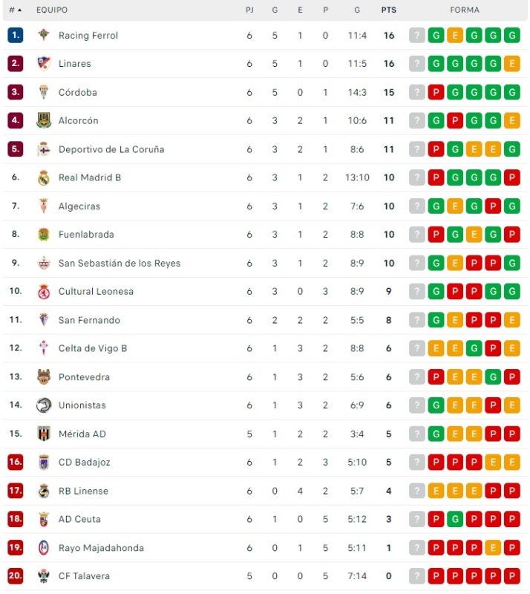This screenshot has width=530, height=594.
Task: Click the Real Madrid B crest icon
Action: (x=44, y=177)
